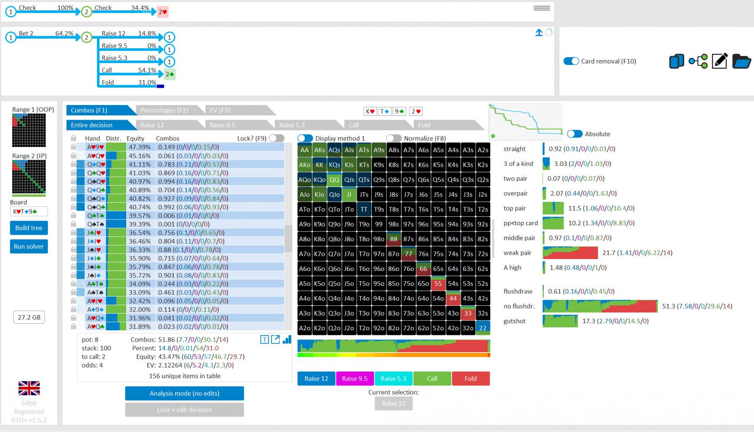Expand the 2 of hearts turn card node
Screen dimensions: 754x432
(163, 12)
